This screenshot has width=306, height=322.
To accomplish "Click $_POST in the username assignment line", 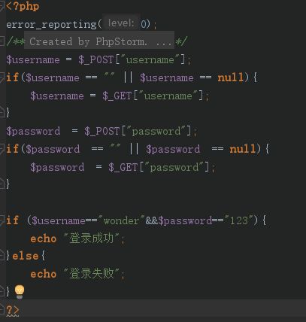I will [96, 59].
